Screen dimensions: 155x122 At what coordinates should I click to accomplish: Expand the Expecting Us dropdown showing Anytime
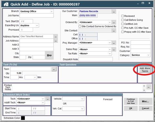click(x=37, y=26)
